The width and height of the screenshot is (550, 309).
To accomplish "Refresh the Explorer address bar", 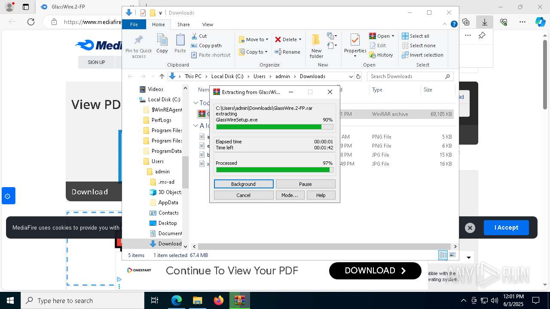I will [x=358, y=76].
